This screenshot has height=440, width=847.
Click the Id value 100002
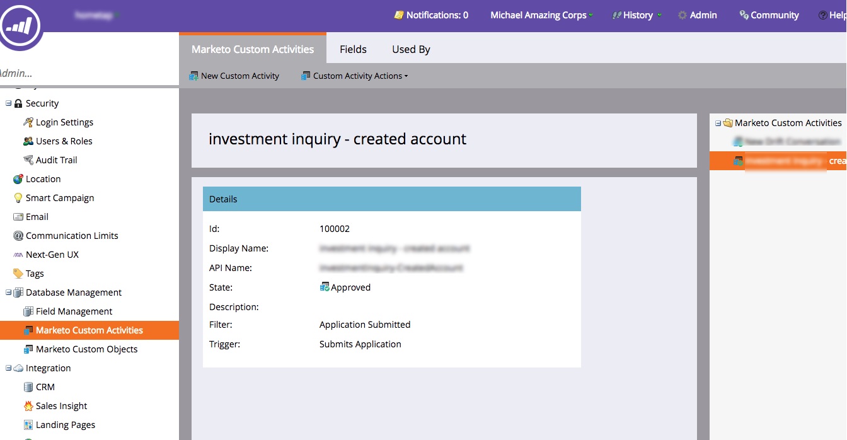tap(335, 229)
